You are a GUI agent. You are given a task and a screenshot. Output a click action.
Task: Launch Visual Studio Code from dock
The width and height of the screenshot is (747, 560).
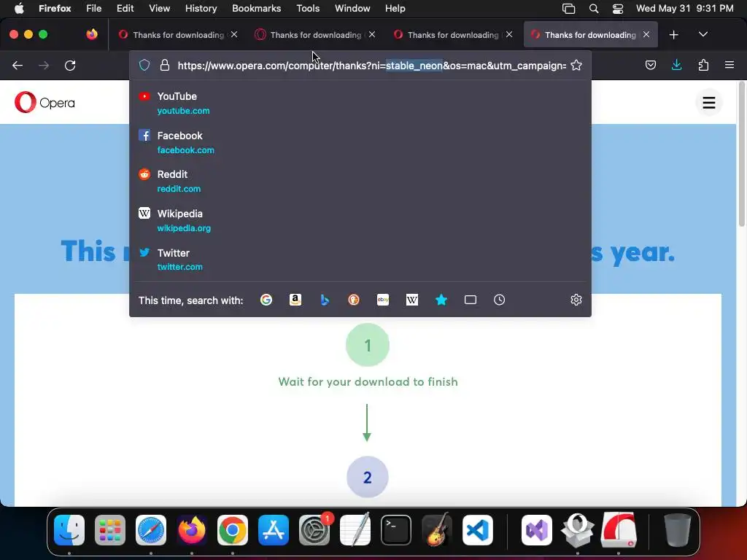[477, 530]
